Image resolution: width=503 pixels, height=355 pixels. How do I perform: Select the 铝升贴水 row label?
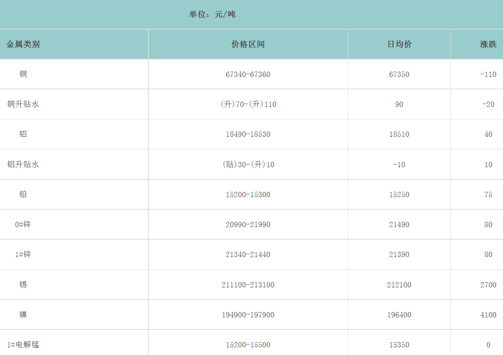(x=23, y=164)
